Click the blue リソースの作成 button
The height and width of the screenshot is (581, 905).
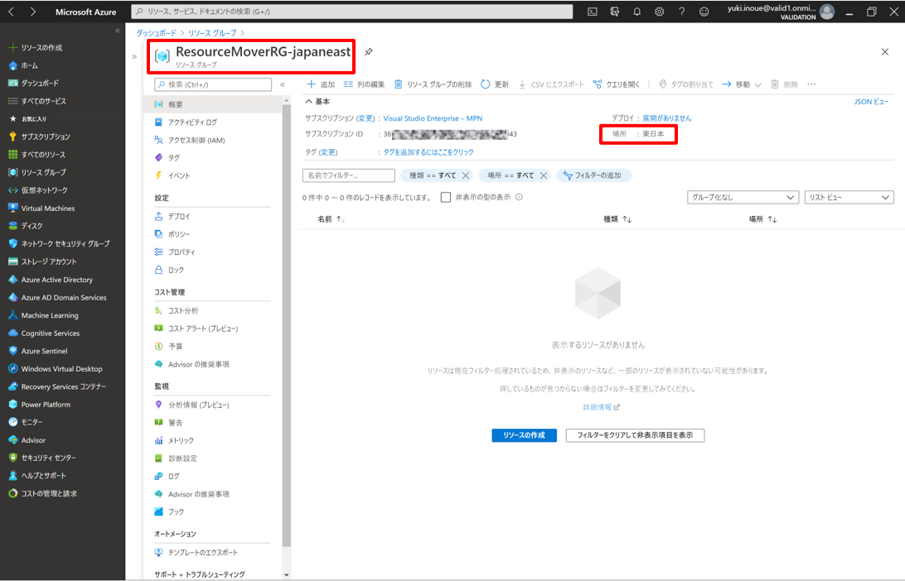tap(524, 435)
